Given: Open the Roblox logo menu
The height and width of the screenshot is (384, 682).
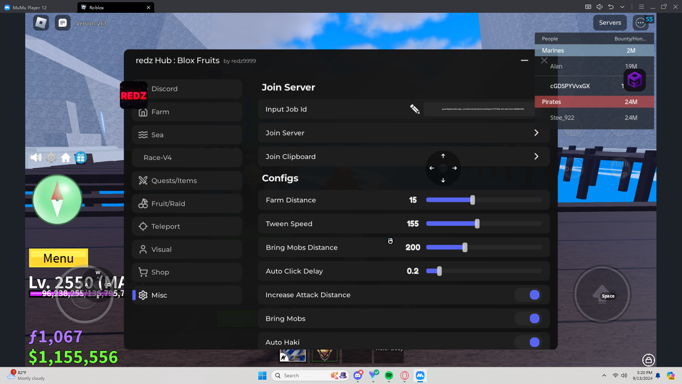Looking at the screenshot, I should (x=41, y=23).
